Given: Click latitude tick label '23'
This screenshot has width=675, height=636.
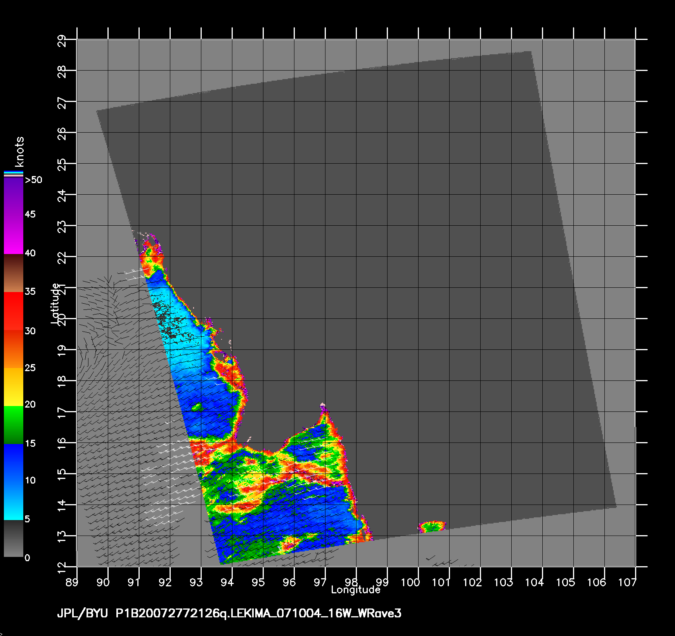Looking at the screenshot, I should point(62,227).
